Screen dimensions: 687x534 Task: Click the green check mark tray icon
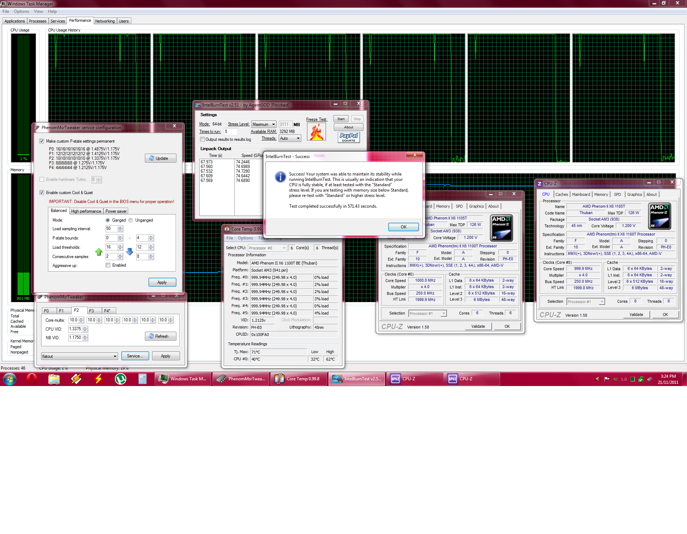641,379
